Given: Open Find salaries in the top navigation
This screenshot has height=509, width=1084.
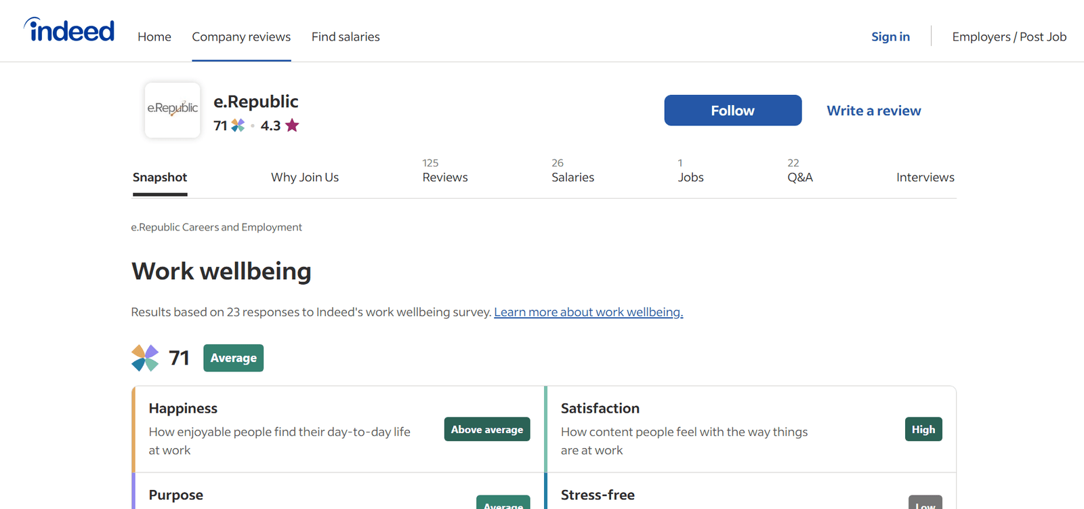Looking at the screenshot, I should 346,37.
